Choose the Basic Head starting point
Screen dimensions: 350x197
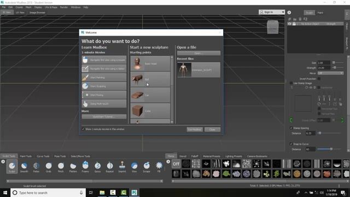click(x=150, y=63)
